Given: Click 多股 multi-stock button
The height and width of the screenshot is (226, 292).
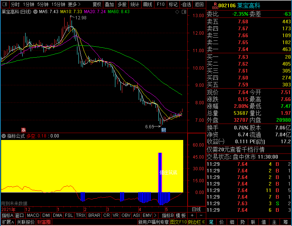Looking at the screenshot, I should click(122, 4).
